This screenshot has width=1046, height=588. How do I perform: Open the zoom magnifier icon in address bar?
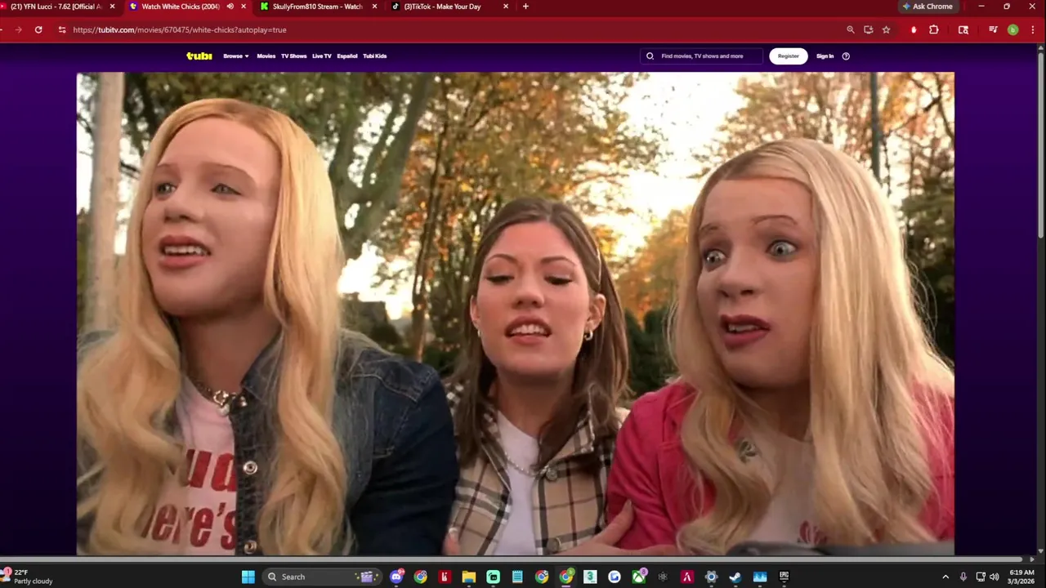coord(851,29)
